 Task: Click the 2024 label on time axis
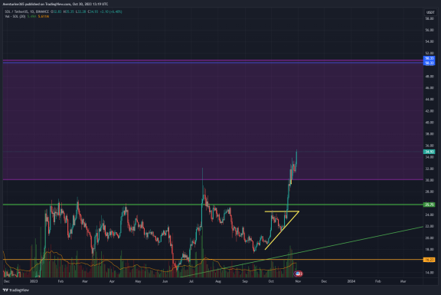pyautogui.click(x=351, y=281)
